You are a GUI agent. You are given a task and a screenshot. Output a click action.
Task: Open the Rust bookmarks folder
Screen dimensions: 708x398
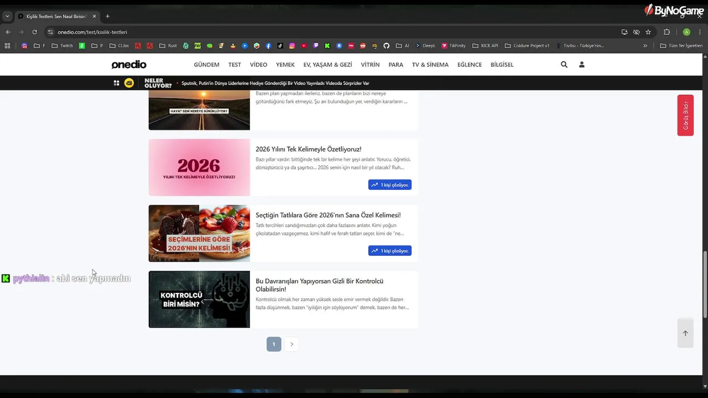(x=168, y=46)
